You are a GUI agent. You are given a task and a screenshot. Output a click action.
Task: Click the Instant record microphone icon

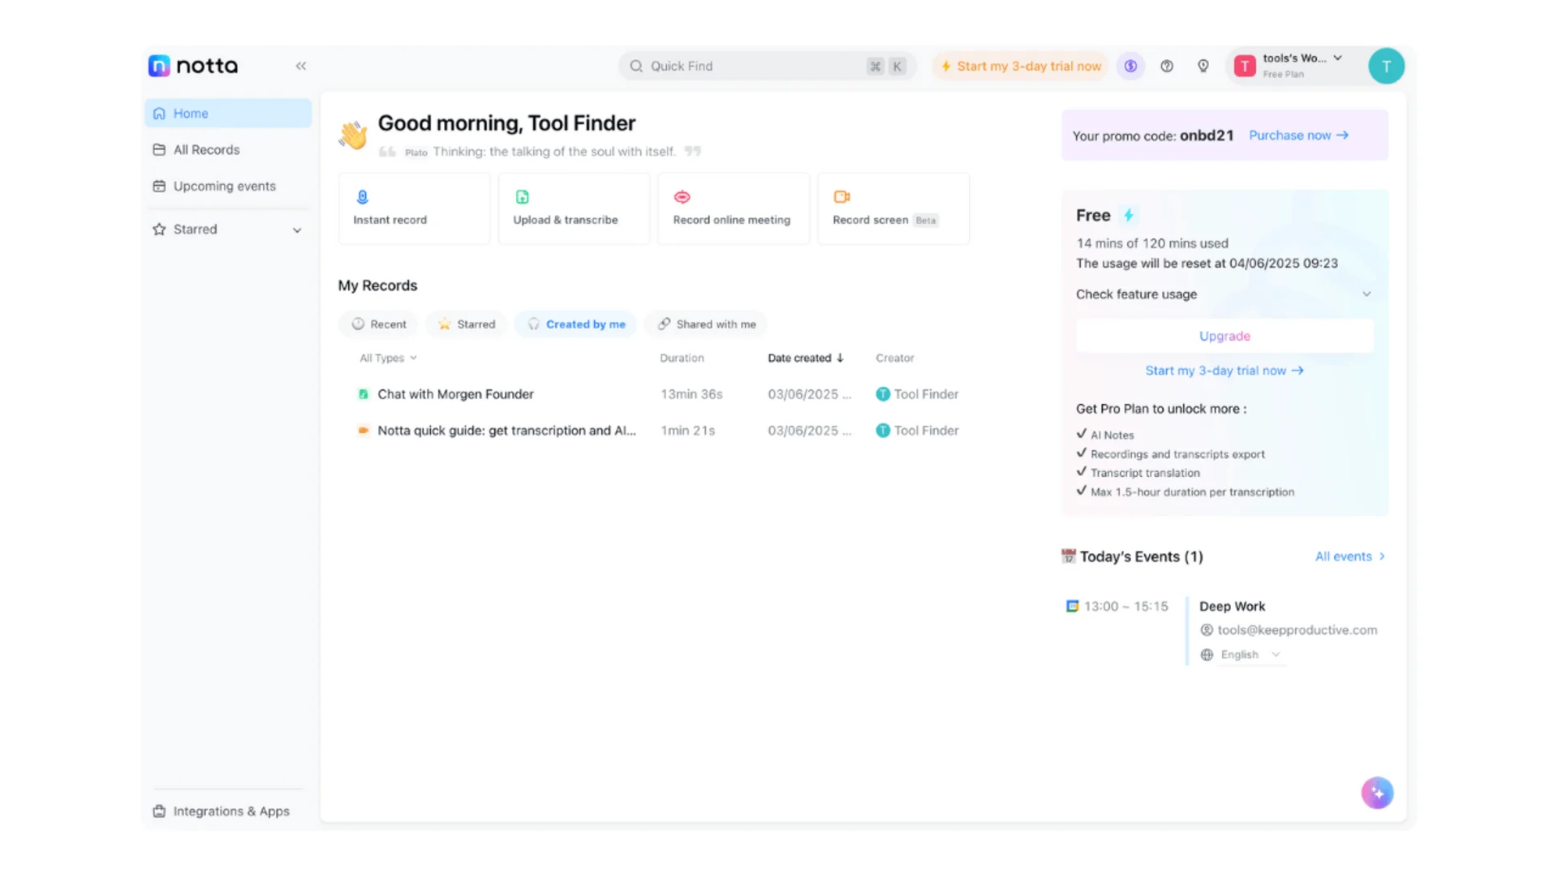tap(363, 197)
